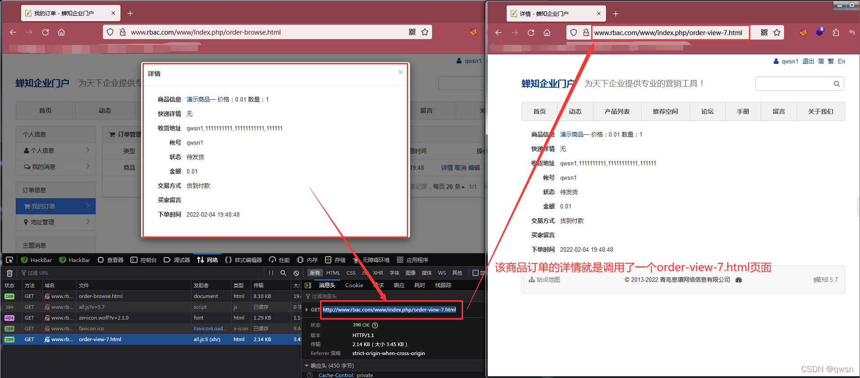
Task: Switch to 性能 performance tab
Action: [280, 260]
